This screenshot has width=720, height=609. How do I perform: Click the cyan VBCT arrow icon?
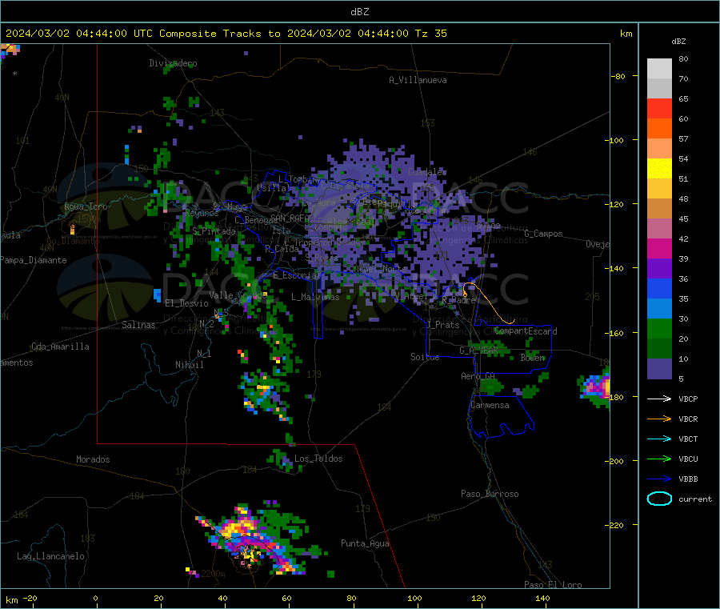click(659, 439)
